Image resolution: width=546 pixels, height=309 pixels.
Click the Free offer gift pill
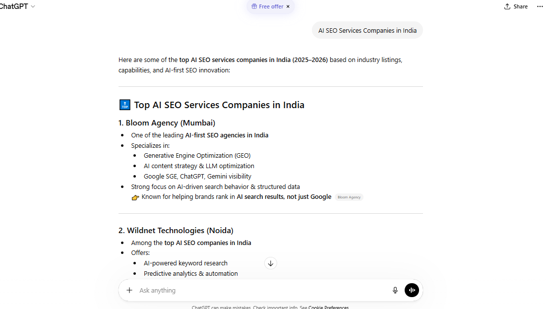pyautogui.click(x=267, y=6)
